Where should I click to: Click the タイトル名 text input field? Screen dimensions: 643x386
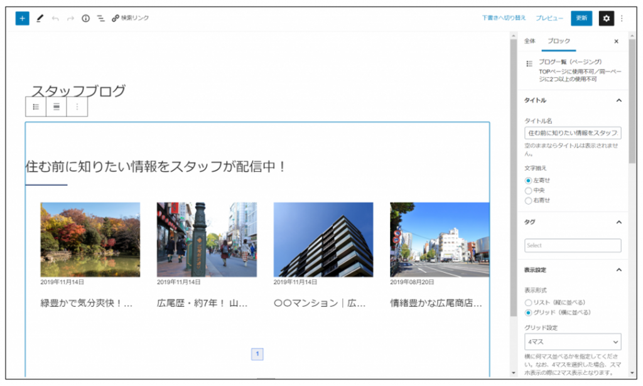tap(573, 133)
